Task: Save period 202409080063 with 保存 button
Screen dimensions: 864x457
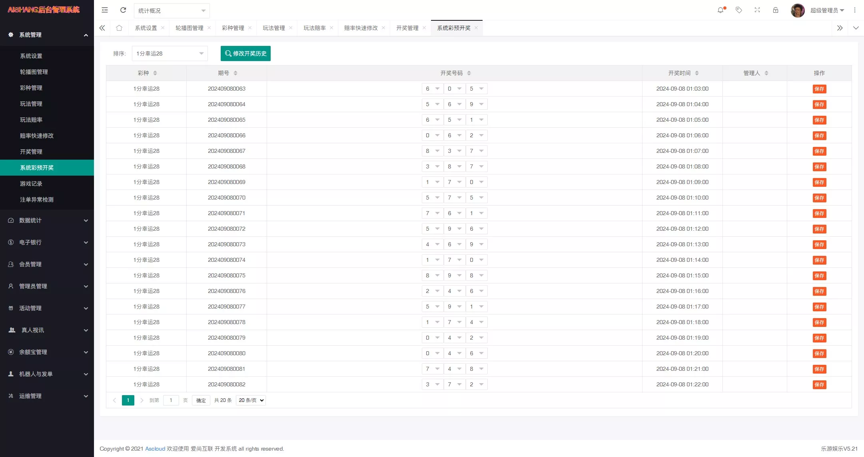Action: coord(819,89)
